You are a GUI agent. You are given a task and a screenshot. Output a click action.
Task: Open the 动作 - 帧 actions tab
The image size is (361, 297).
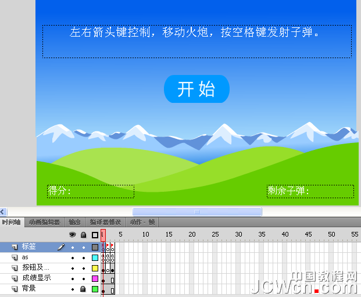(x=142, y=222)
